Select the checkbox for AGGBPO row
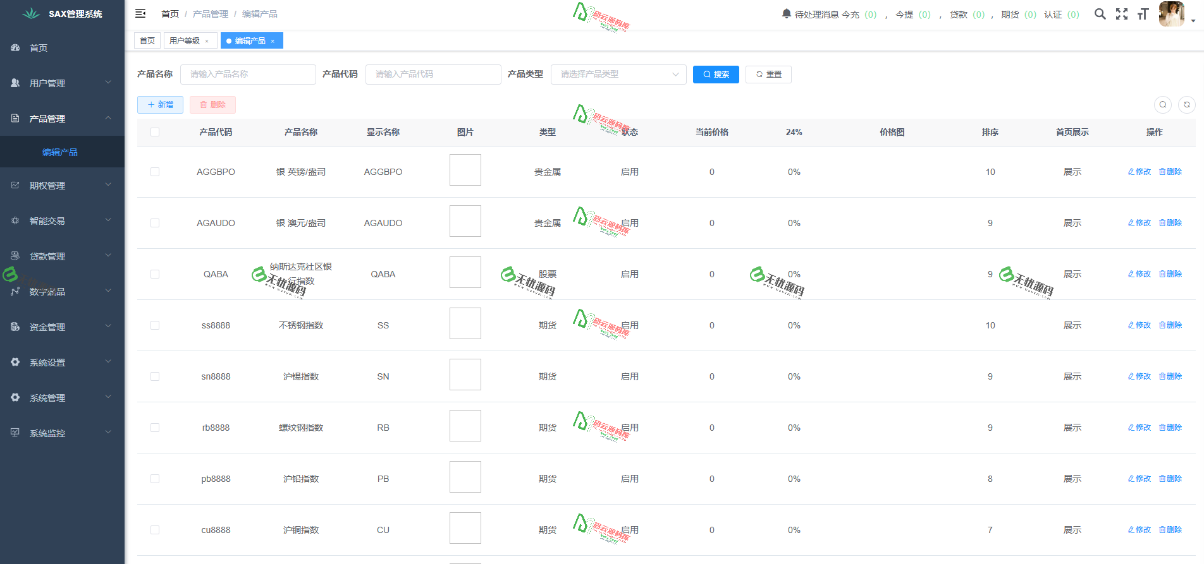Viewport: 1204px width, 564px height. click(155, 172)
